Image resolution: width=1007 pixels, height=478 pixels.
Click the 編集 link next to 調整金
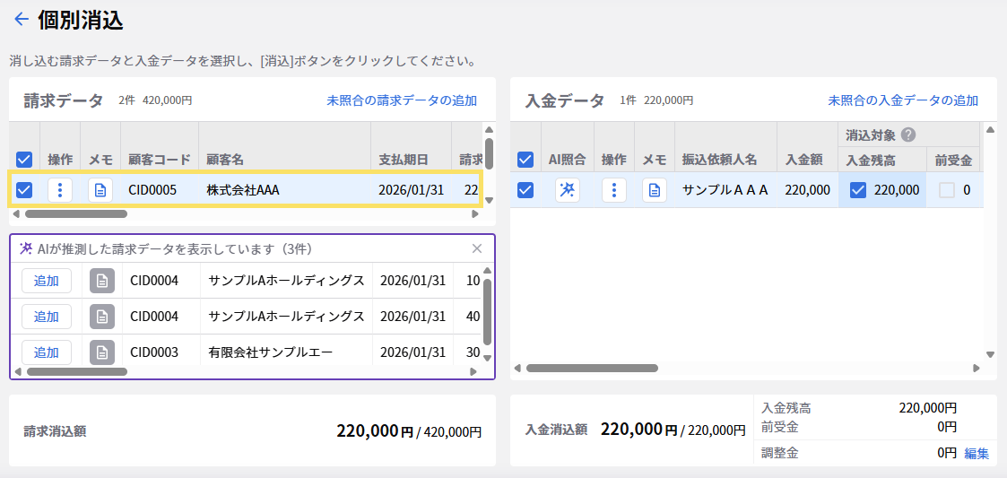(x=977, y=454)
